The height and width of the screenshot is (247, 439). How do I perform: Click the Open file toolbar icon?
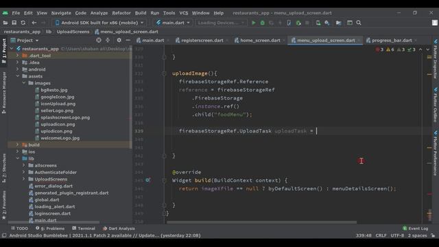(5, 23)
